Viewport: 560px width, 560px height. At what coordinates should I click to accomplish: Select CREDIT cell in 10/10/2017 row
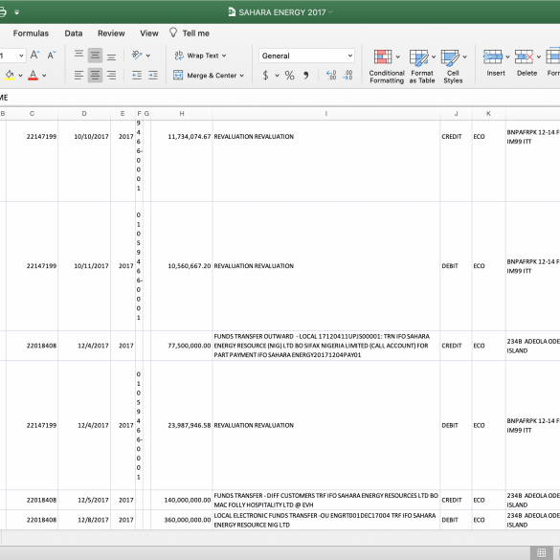pyautogui.click(x=456, y=161)
